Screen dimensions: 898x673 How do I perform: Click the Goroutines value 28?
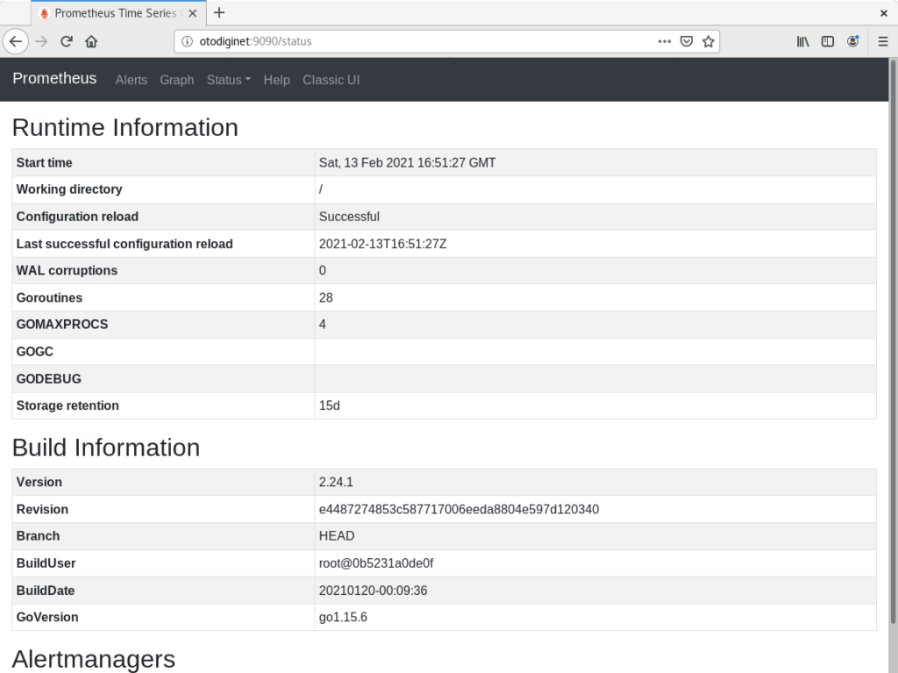coord(326,297)
